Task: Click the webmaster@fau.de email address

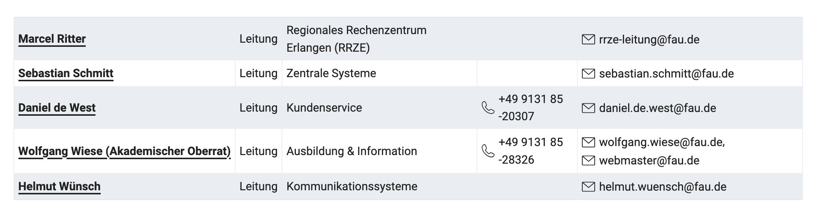Action: [x=649, y=161]
